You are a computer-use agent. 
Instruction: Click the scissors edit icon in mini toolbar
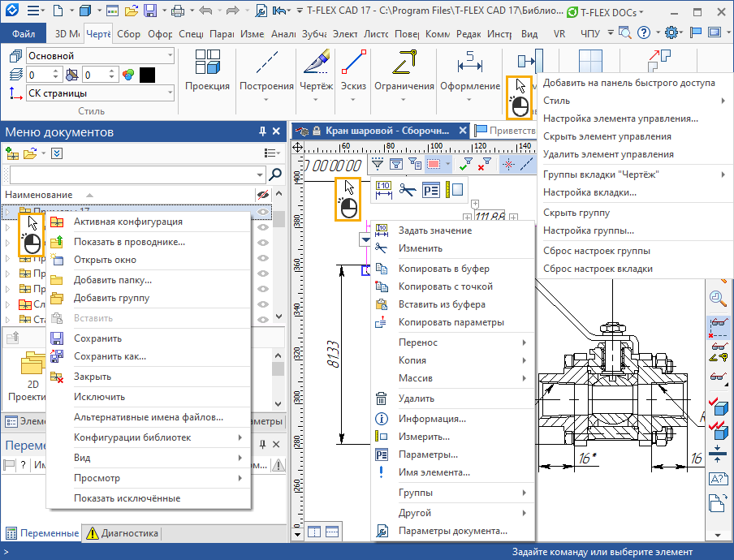click(x=407, y=191)
